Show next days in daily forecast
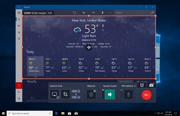Screen dimensions: 180x116 [153, 67]
